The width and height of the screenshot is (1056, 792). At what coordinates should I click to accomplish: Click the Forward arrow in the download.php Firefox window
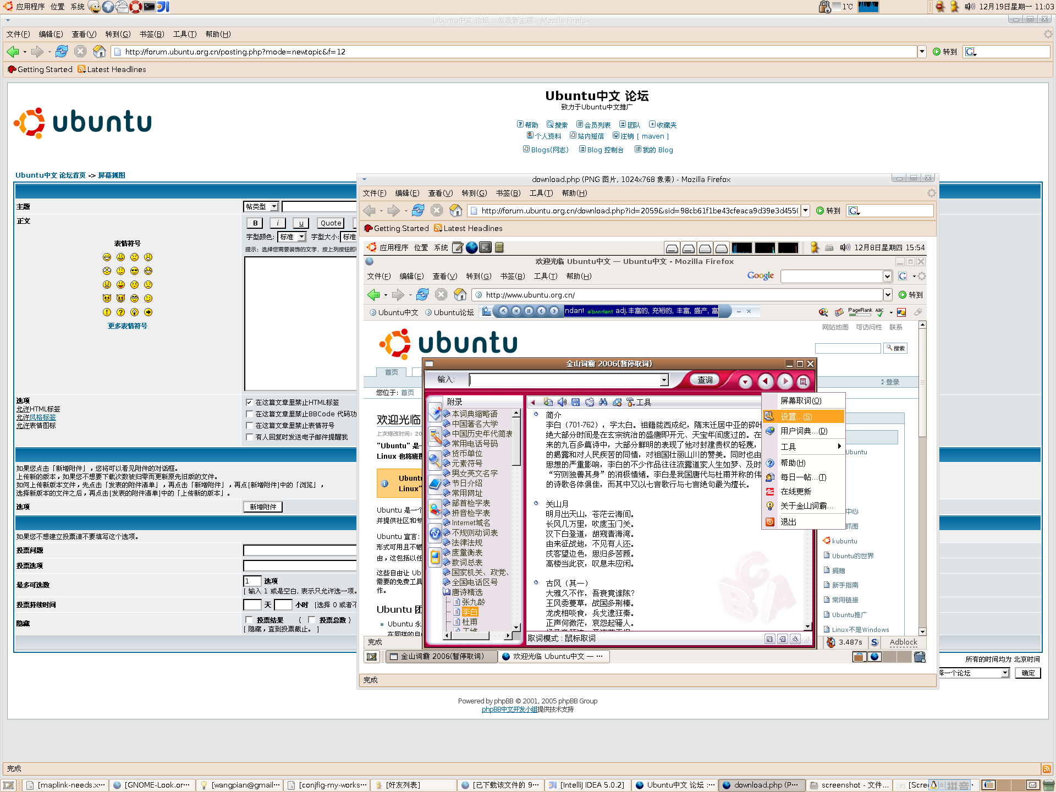(x=393, y=211)
